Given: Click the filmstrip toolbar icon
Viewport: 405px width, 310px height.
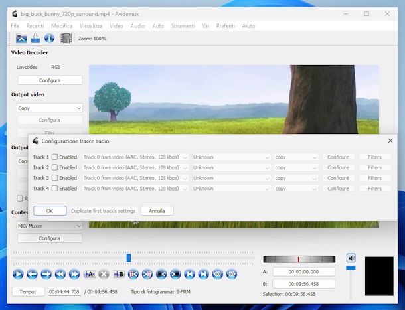Looking at the screenshot, I should tap(66, 39).
